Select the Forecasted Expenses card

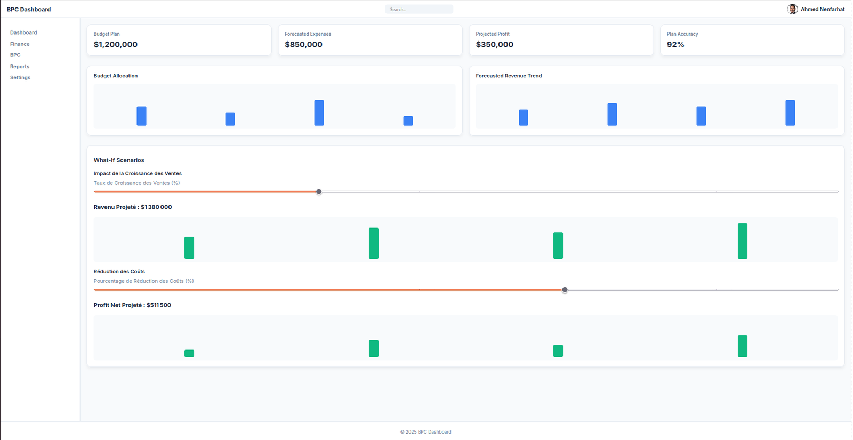369,40
